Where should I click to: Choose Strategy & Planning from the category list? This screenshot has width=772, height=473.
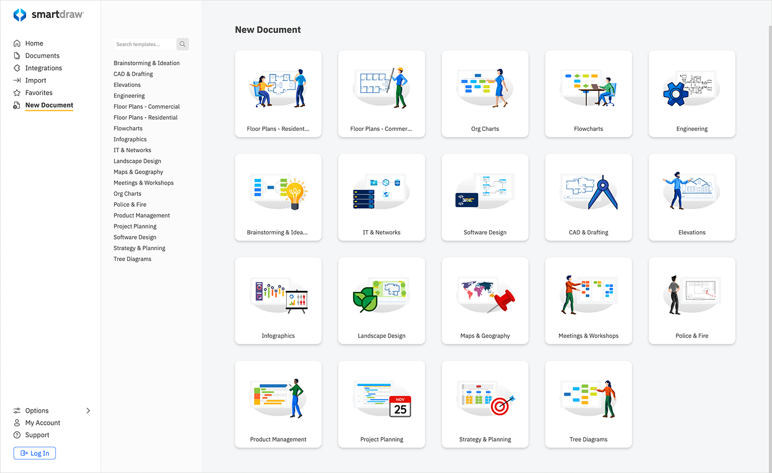pyautogui.click(x=139, y=247)
